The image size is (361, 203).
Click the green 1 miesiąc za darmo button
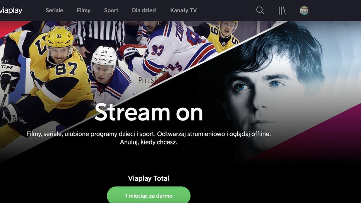148,195
